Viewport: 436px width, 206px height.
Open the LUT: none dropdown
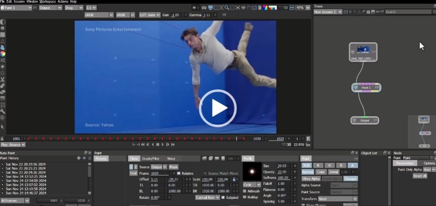[x=149, y=15]
